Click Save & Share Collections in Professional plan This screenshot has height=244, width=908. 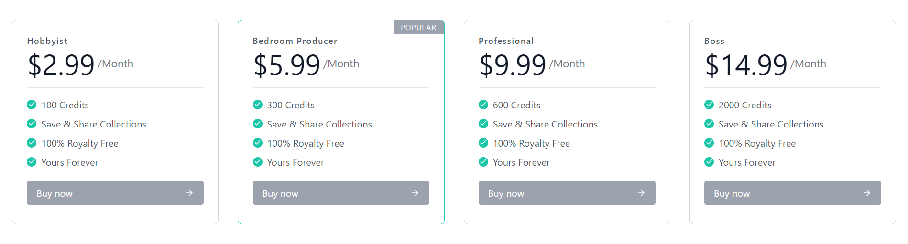(545, 124)
